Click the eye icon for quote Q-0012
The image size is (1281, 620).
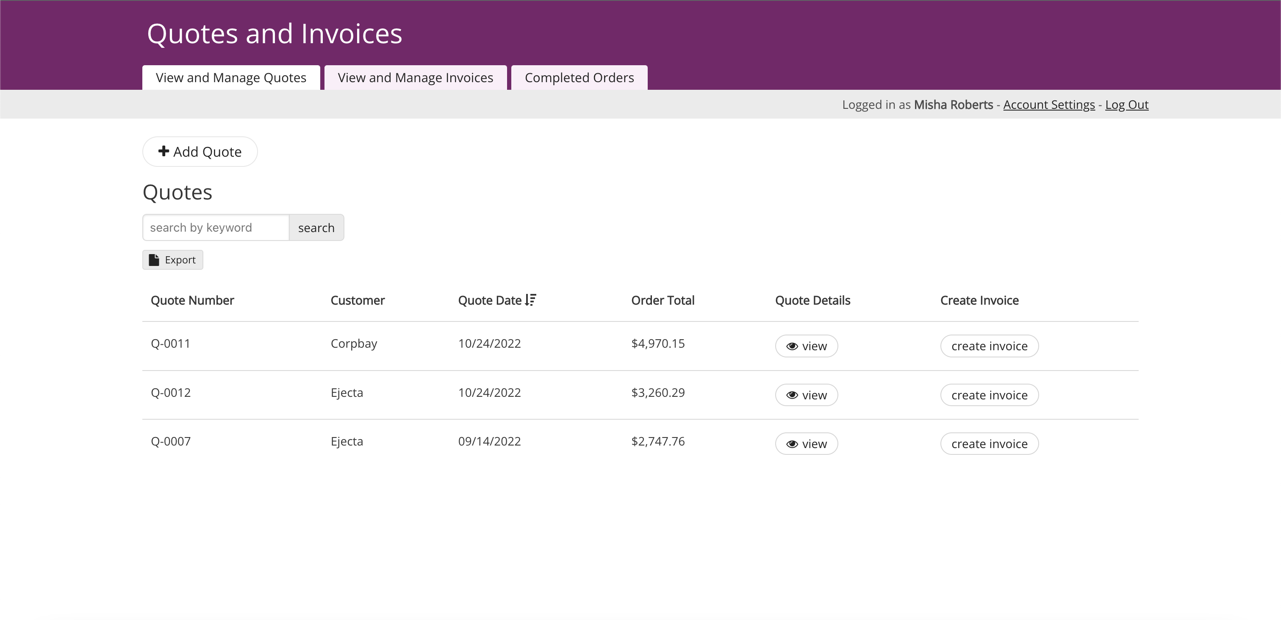click(792, 395)
